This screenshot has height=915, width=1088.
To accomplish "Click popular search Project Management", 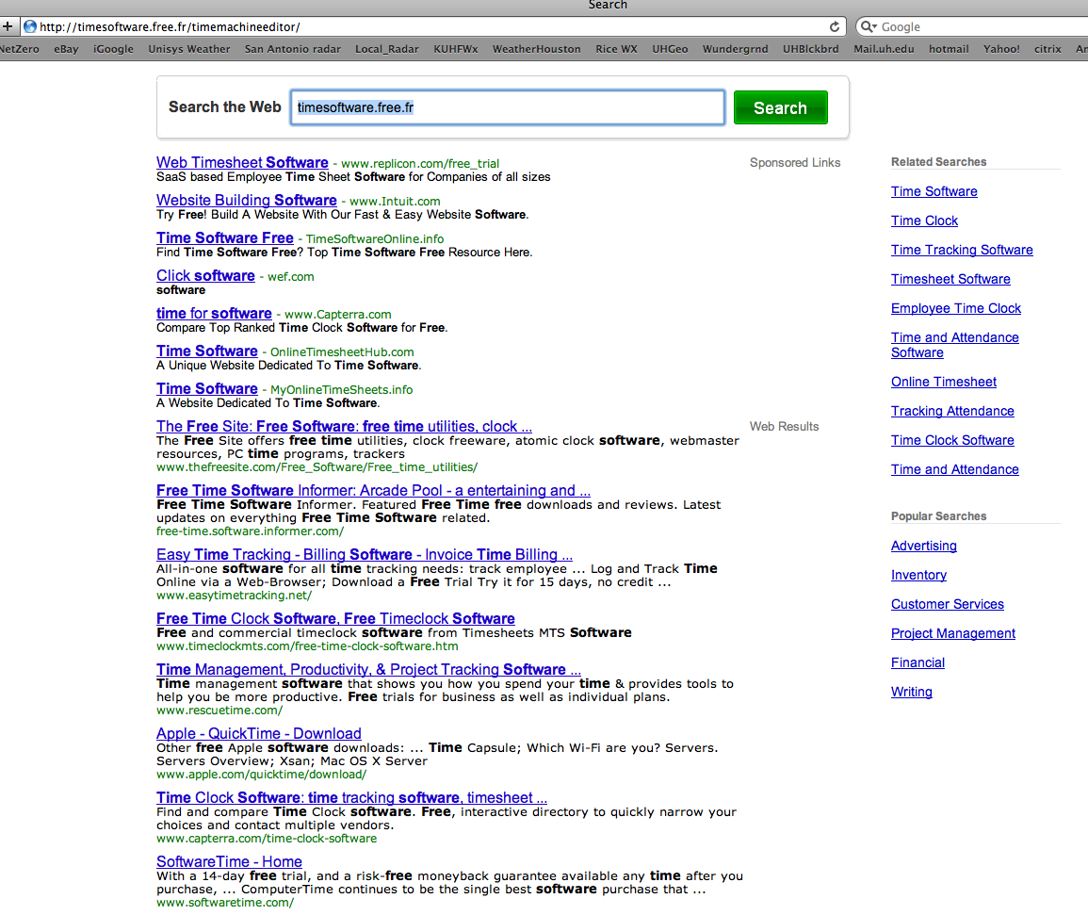I will pyautogui.click(x=952, y=633).
